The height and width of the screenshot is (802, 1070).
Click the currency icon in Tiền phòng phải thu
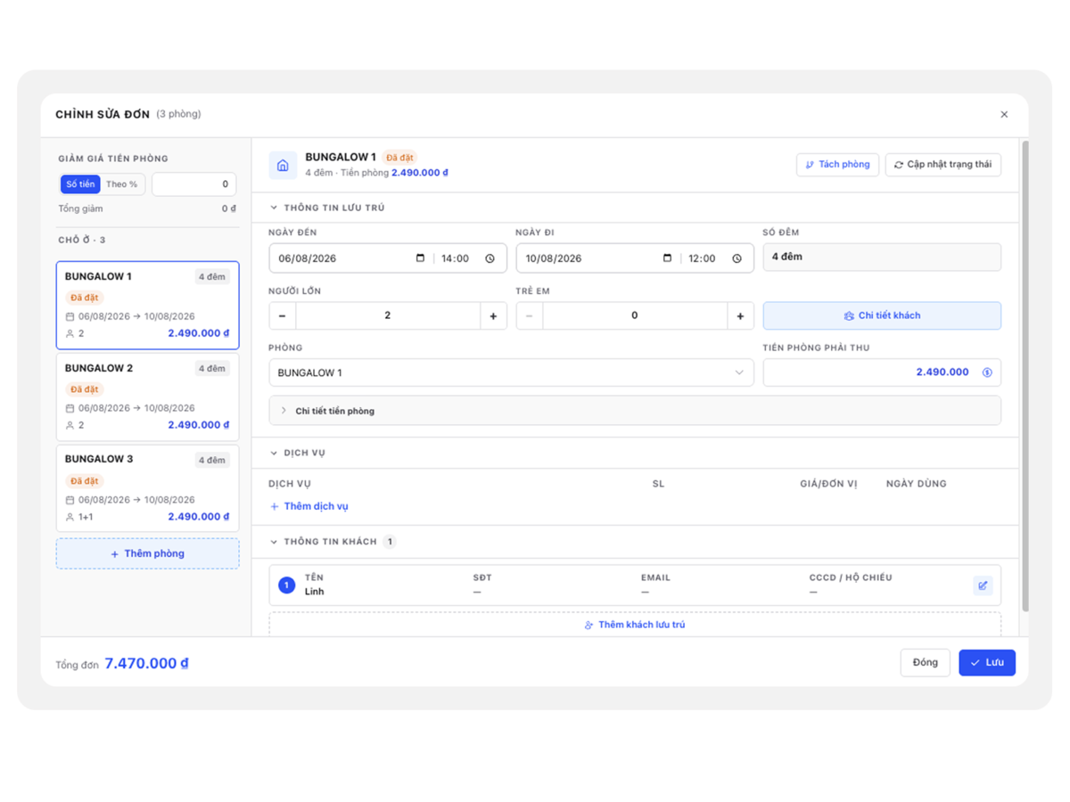pyautogui.click(x=987, y=372)
